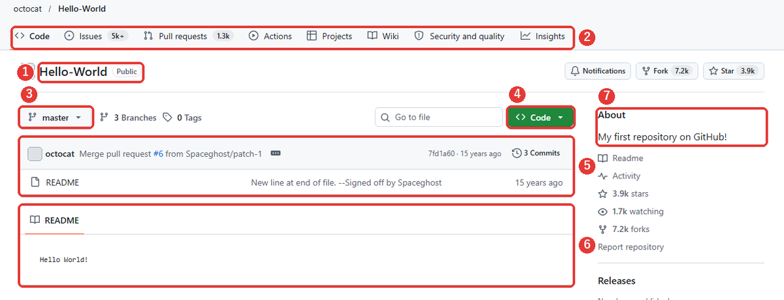Image resolution: width=784 pixels, height=300 pixels.
Task: Click Report repository link
Action: click(x=630, y=247)
